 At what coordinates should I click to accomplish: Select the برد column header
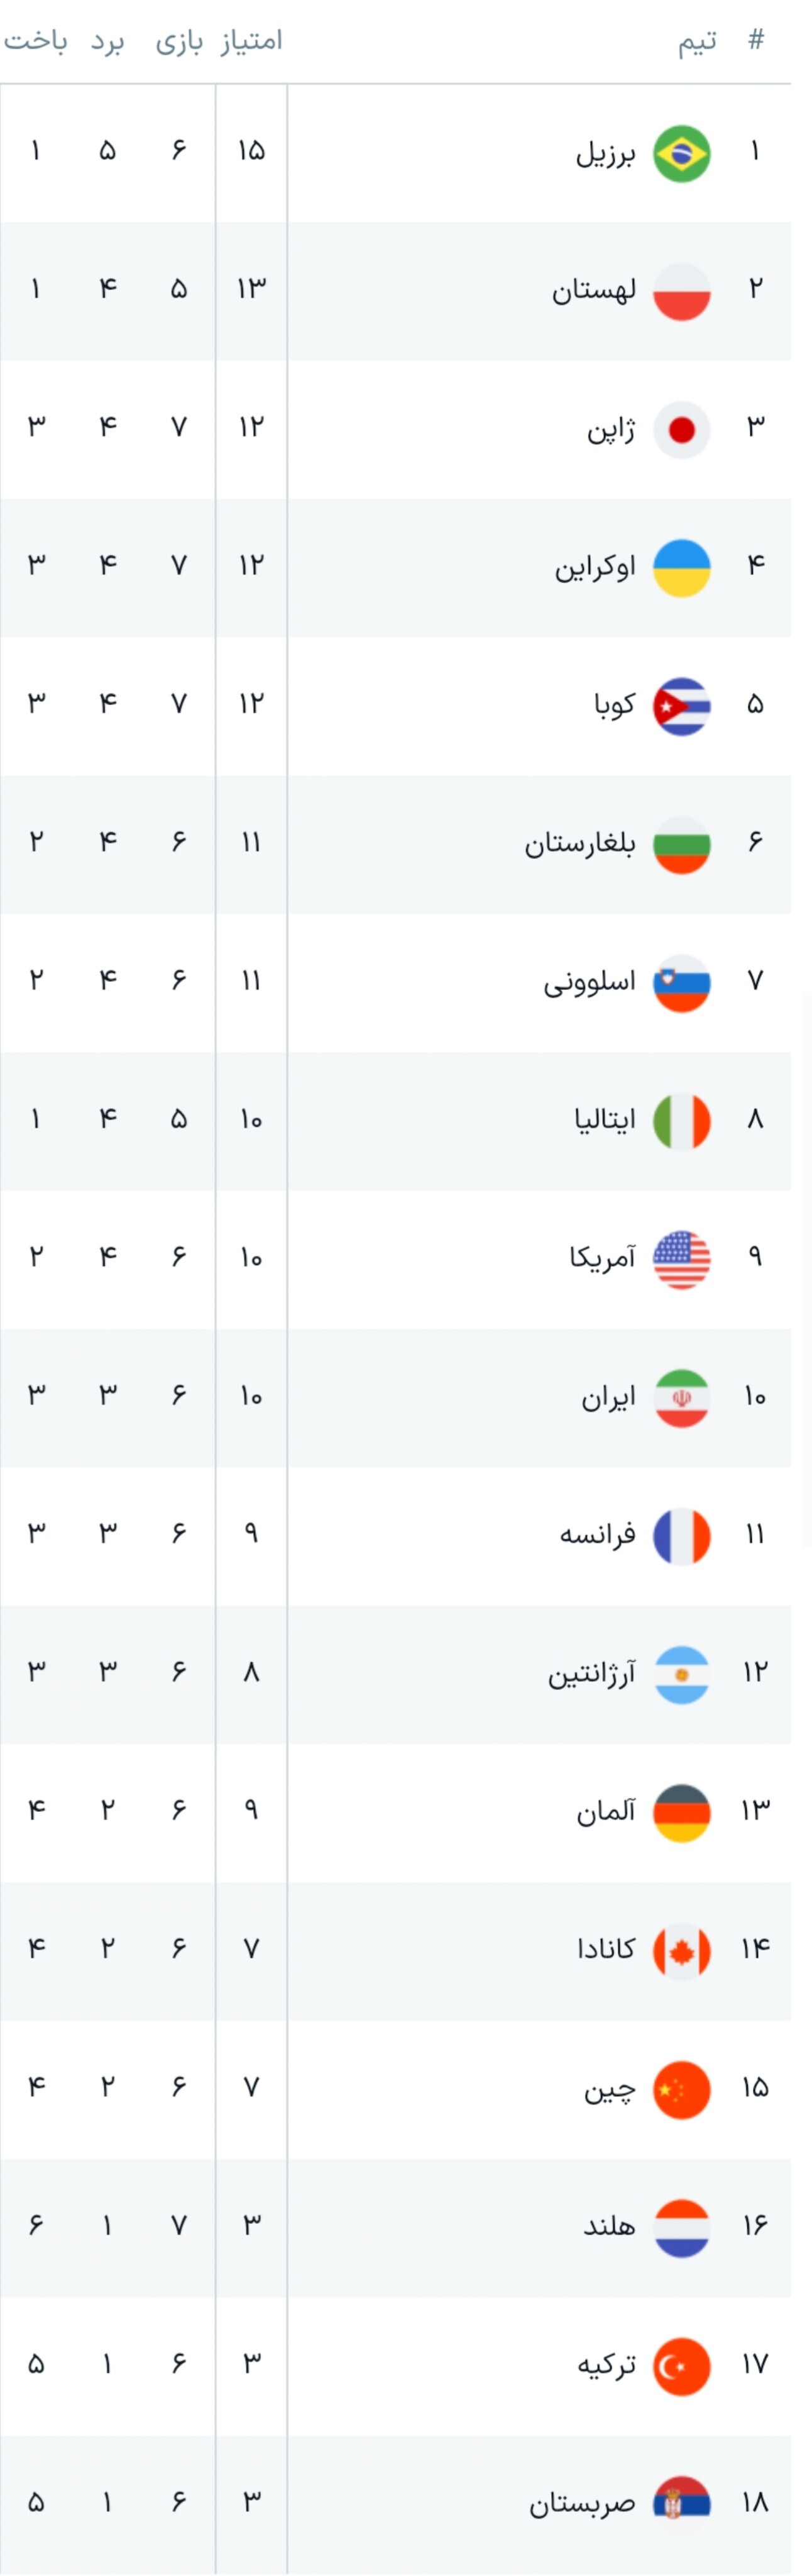pyautogui.click(x=108, y=41)
